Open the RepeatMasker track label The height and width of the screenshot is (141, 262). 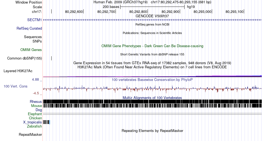tap(30, 135)
